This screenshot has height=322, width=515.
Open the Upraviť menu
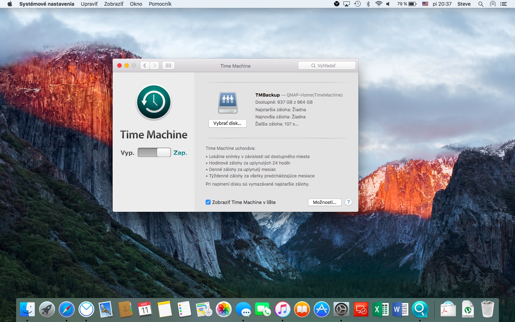89,4
